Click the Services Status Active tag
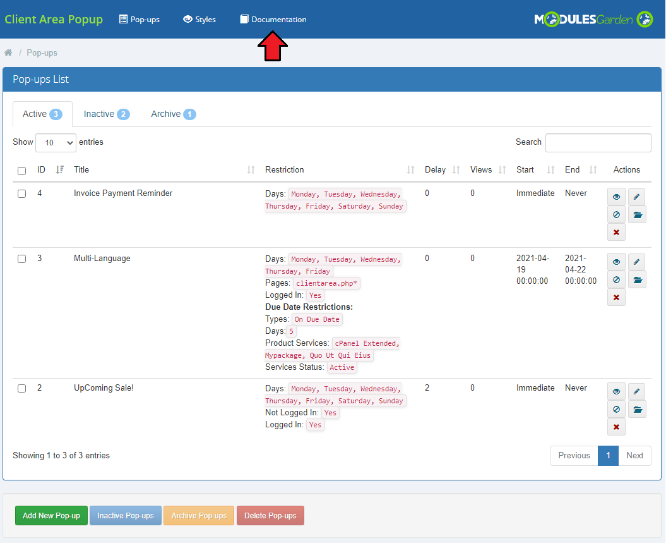 pyautogui.click(x=342, y=367)
